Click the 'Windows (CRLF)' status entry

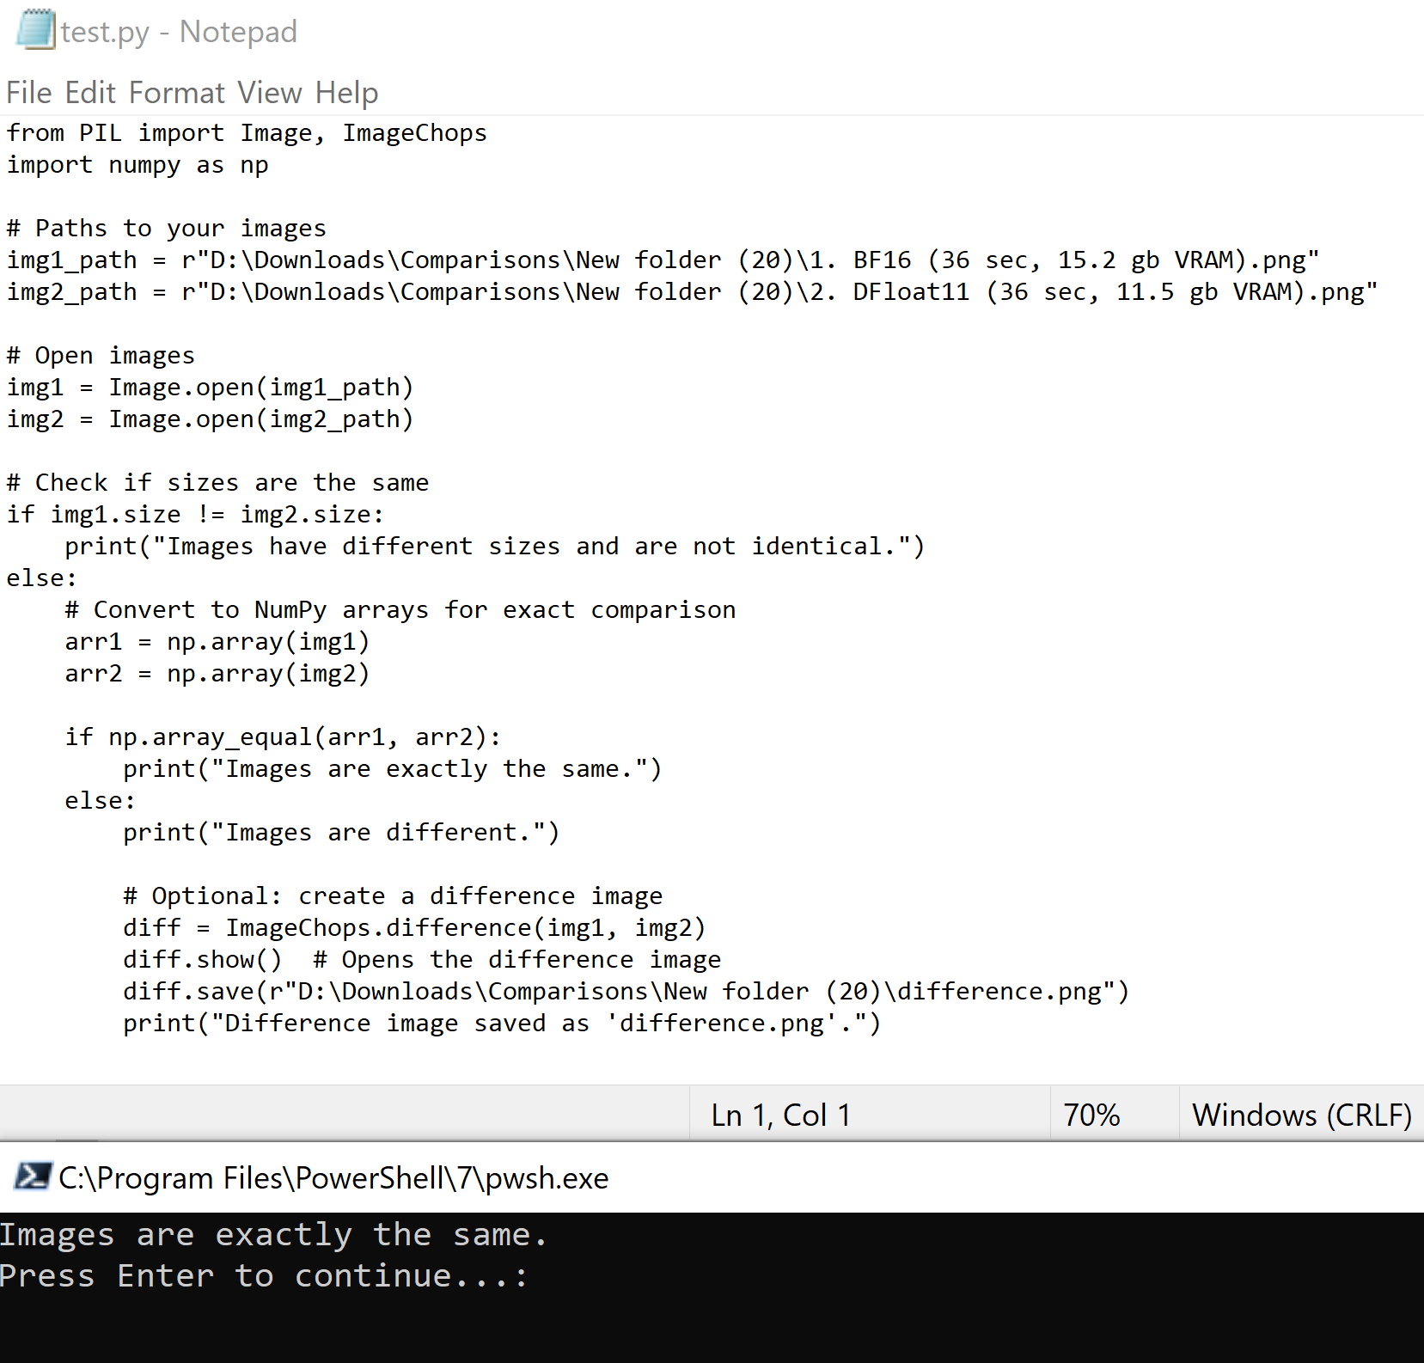pos(1301,1115)
